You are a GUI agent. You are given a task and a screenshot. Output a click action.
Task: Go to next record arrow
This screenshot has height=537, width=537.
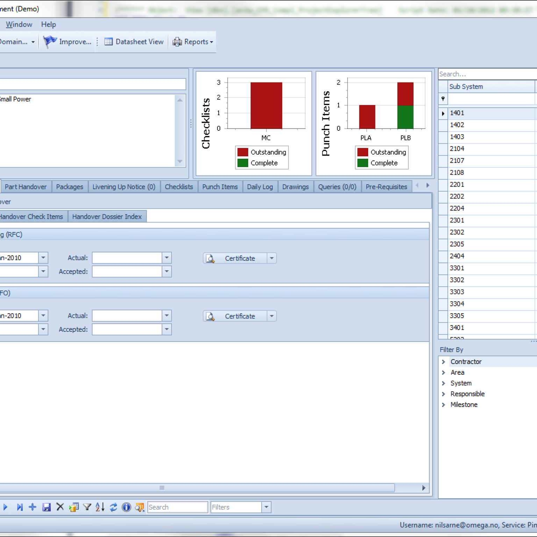[5, 507]
